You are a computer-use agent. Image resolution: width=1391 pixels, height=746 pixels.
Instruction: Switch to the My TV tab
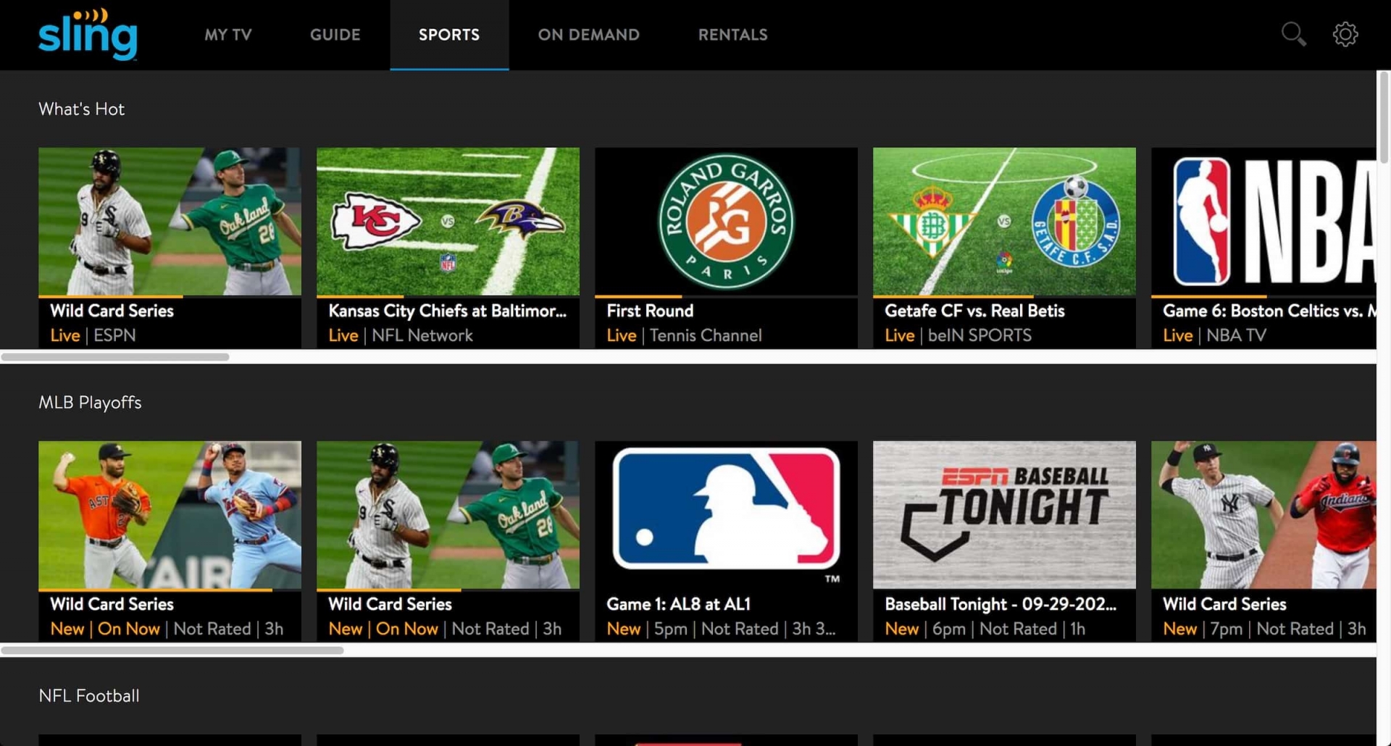pos(227,35)
